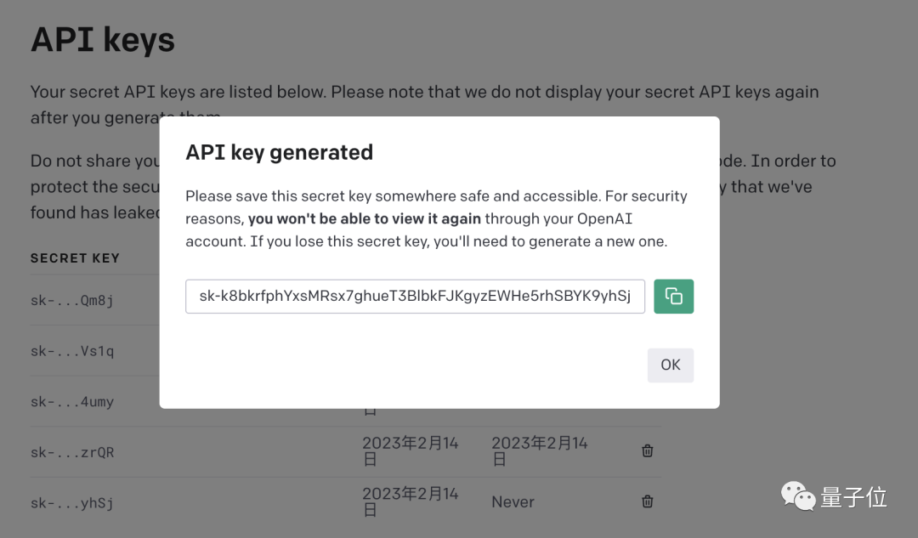Click the bold "you won't be able to view it again" text
The height and width of the screenshot is (538, 918).
(365, 218)
